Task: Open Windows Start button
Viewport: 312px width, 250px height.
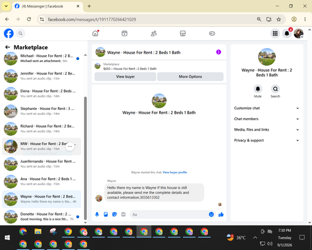Action: [x=7, y=237]
